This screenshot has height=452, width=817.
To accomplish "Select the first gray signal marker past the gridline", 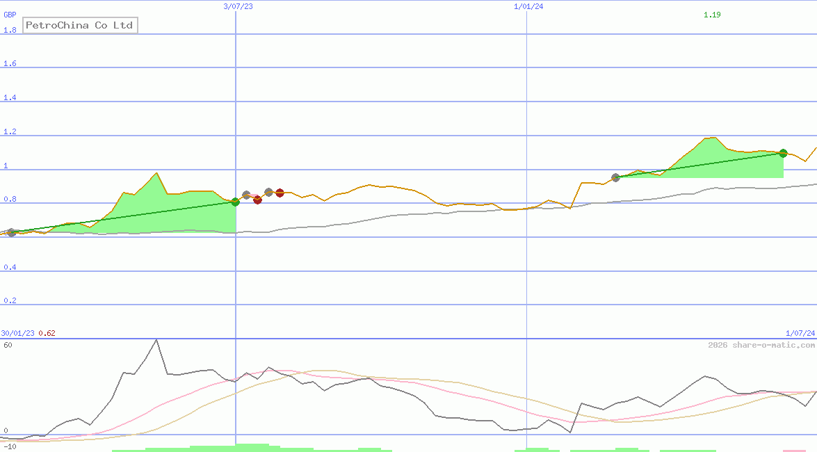I will [x=246, y=194].
